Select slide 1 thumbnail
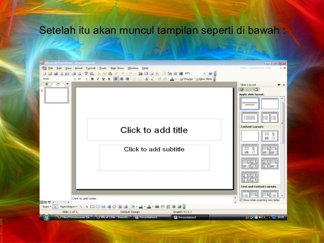The height and width of the screenshot is (243, 324). [57, 95]
